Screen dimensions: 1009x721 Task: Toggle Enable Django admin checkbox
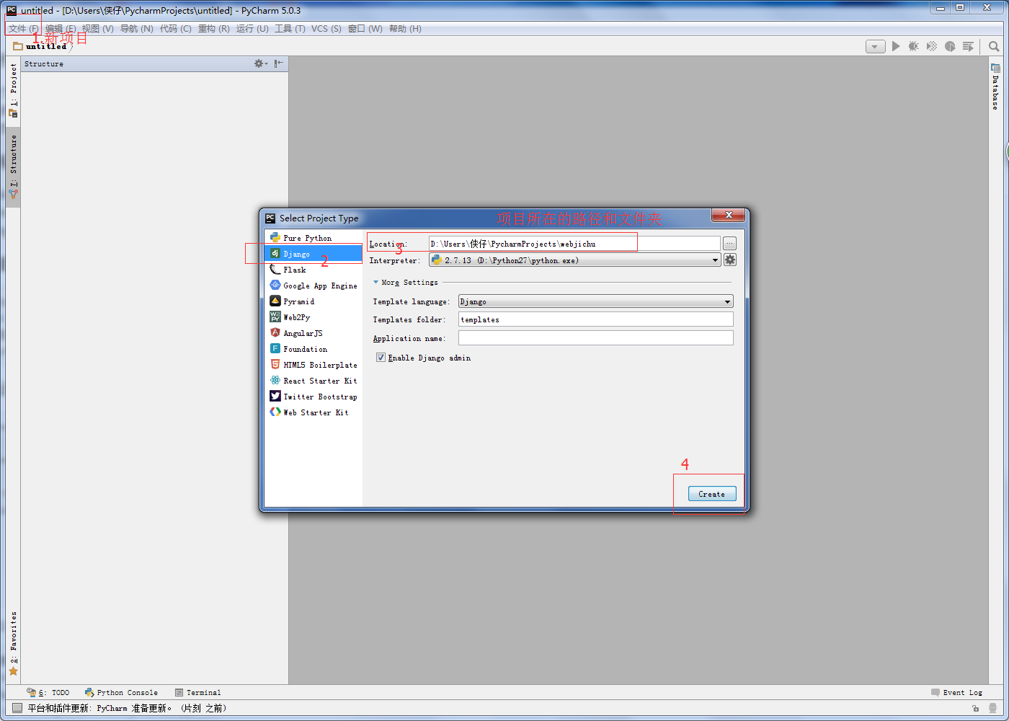click(381, 358)
